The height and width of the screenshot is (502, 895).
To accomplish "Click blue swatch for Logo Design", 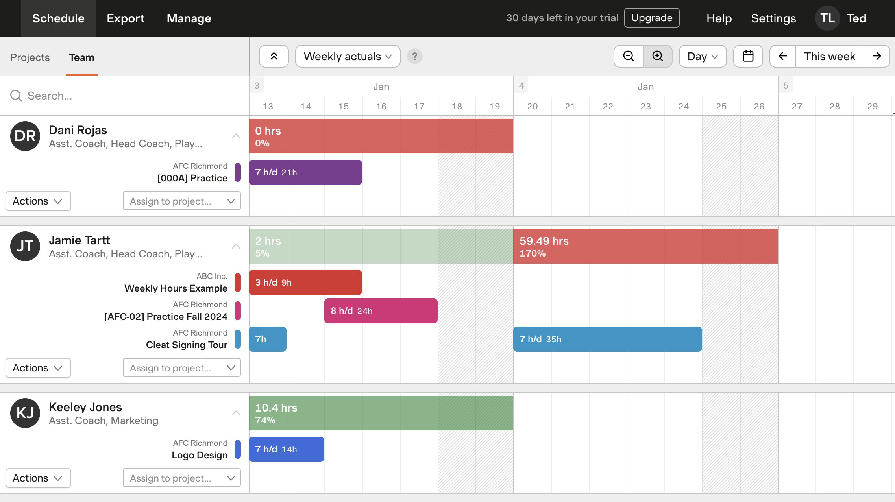I will [238, 449].
